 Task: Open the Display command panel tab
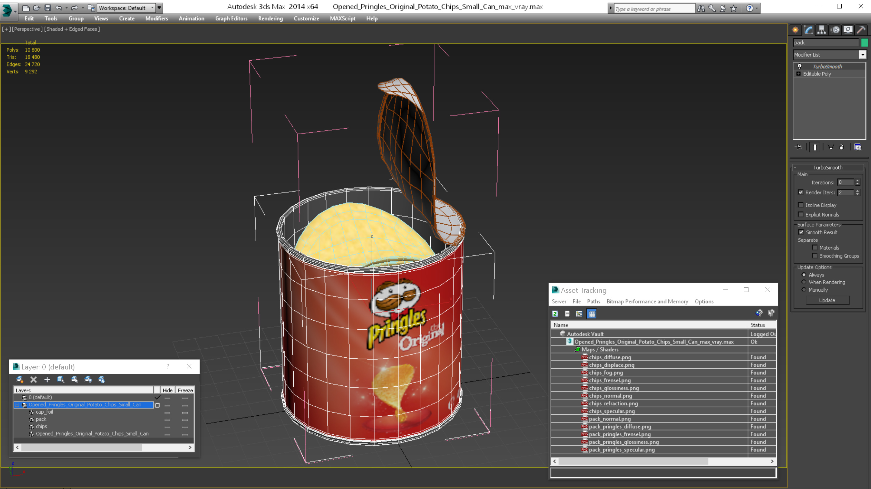[848, 30]
